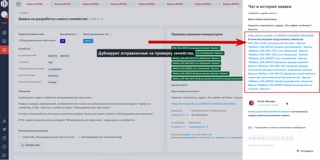Screen dimensions: 320x160
Task: Click green tag Мебель_СКБ_М35-2(П)_Стул обеденный
Action: 196,63
